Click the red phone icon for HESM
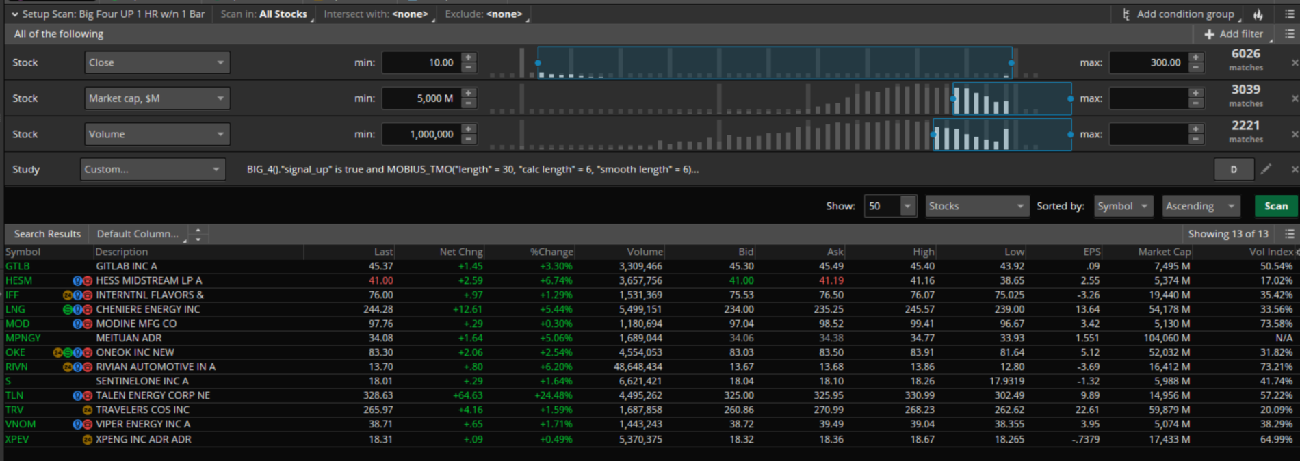The width and height of the screenshot is (1300, 461). [x=88, y=281]
